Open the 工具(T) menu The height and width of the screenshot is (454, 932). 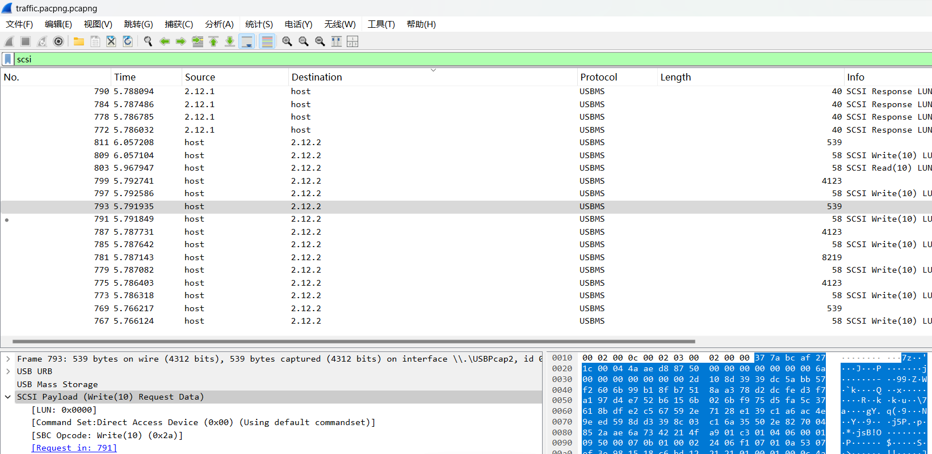(x=381, y=24)
